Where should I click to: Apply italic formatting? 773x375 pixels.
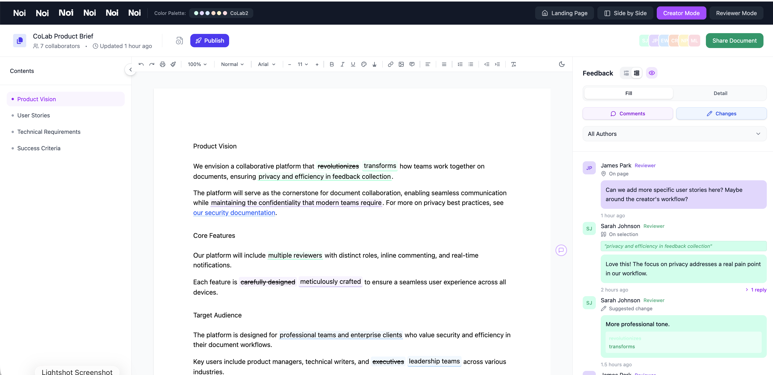click(342, 64)
